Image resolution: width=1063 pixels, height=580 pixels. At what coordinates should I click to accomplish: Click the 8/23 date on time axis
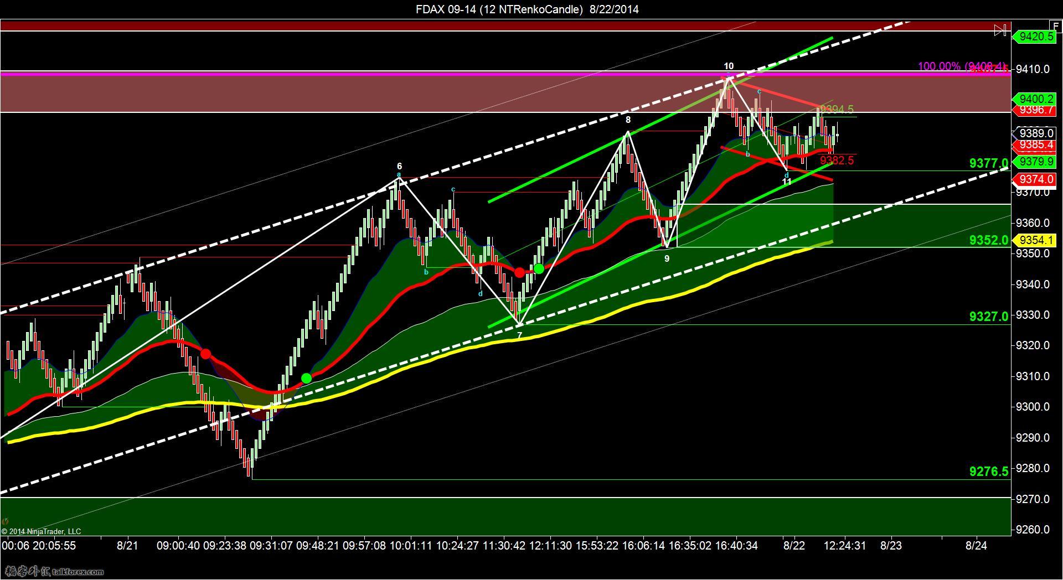(891, 546)
